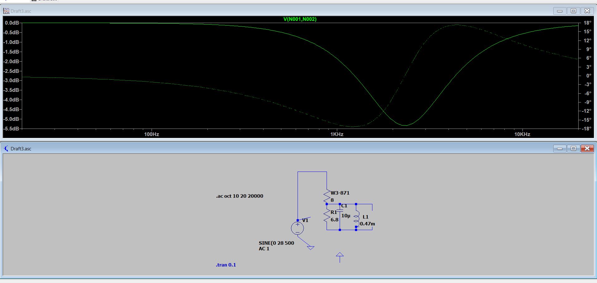Viewport: 597px width, 283px height.
Task: Click the V1 label text
Action: pos(305,220)
